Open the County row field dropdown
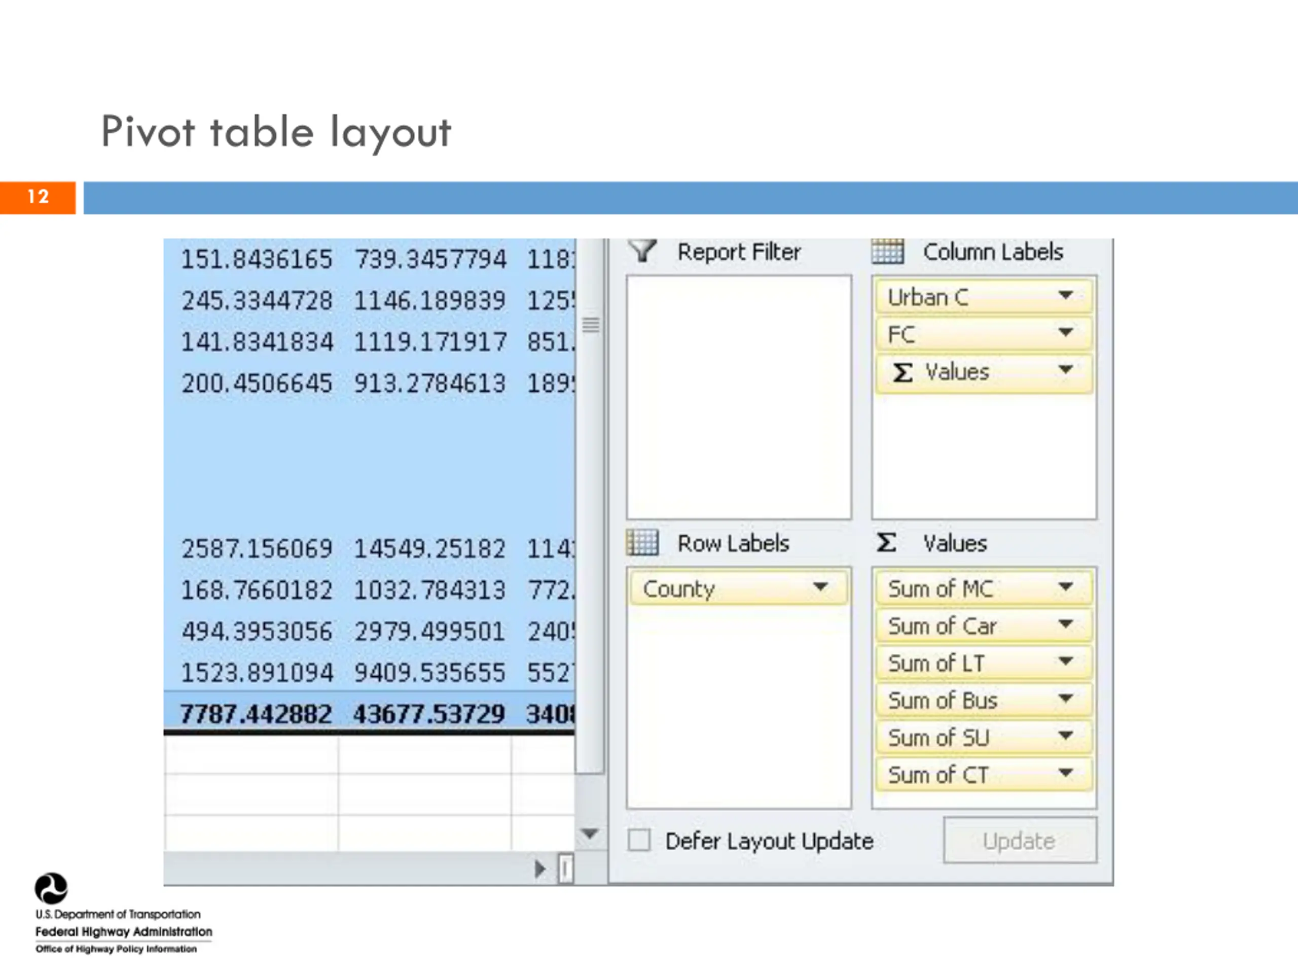 (820, 586)
